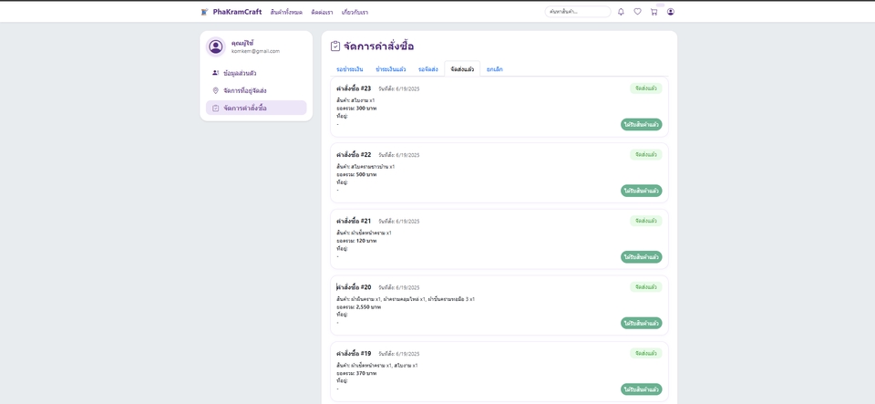This screenshot has height=404, width=875.
Task: Open สินค้าทั้งหมด in the top navigation
Action: pos(286,12)
